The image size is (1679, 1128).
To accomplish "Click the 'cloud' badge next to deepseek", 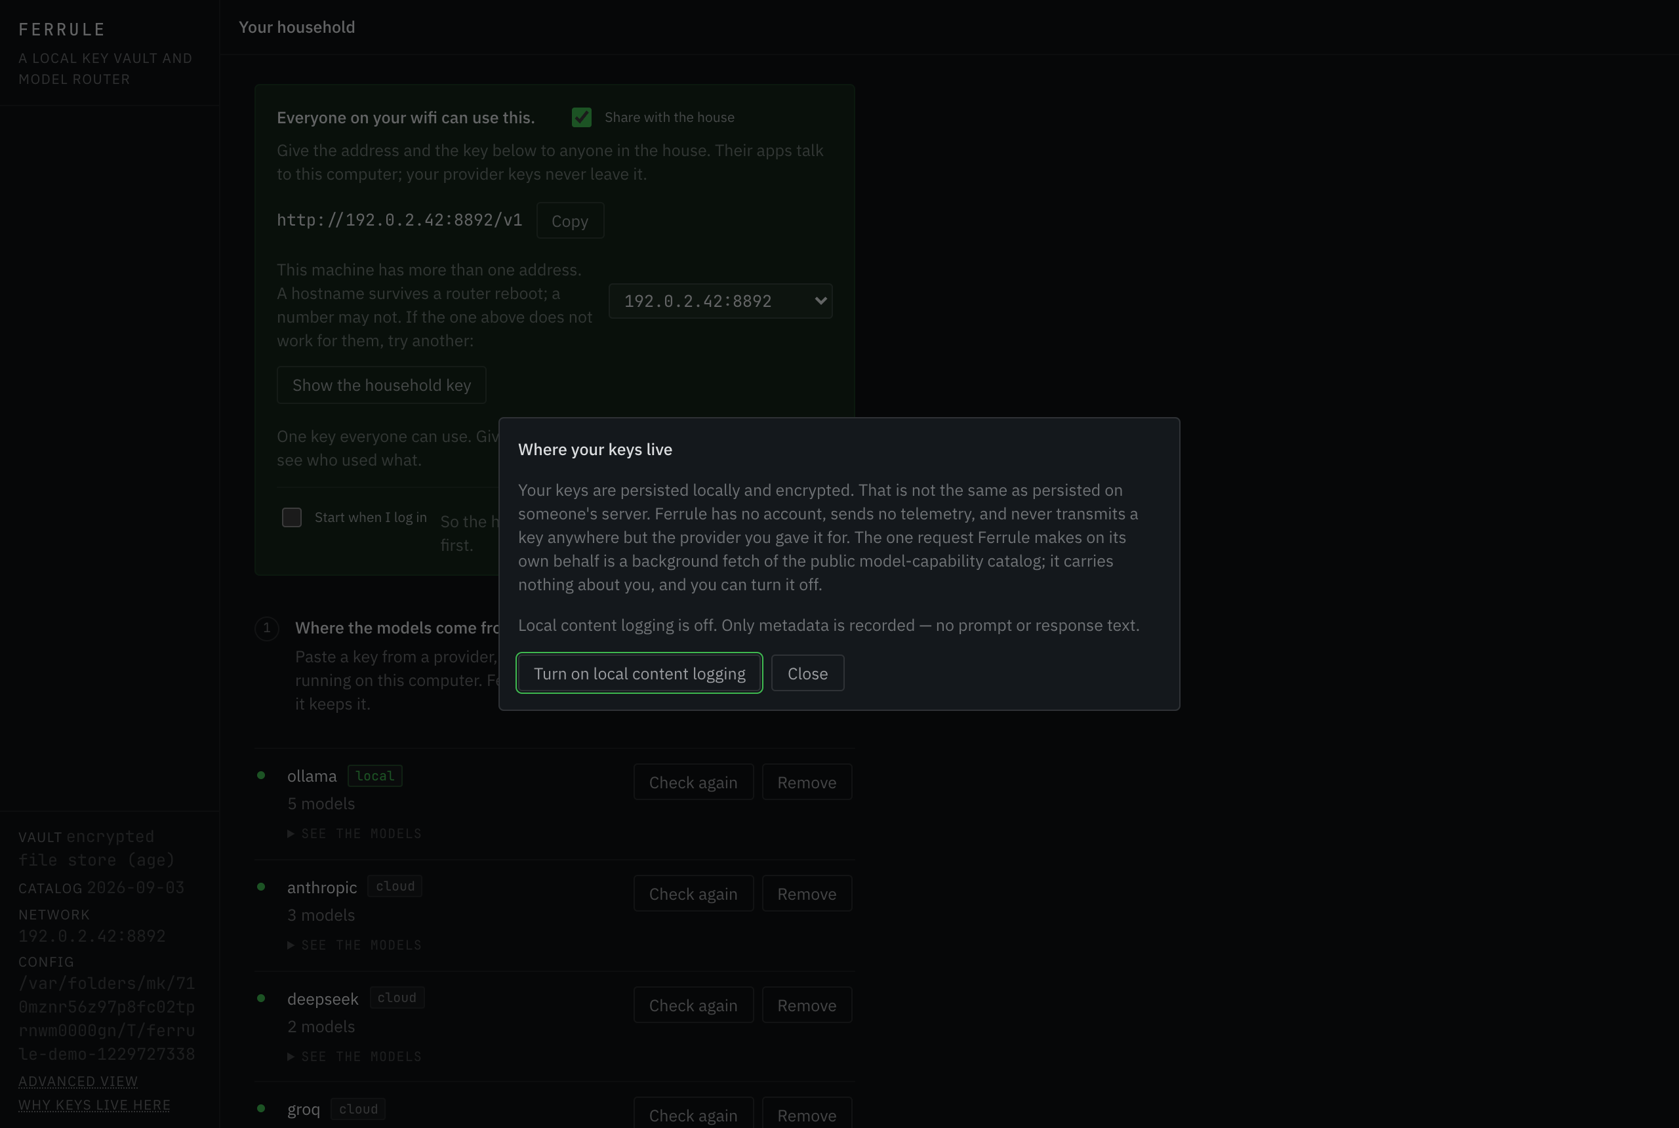I will (x=397, y=997).
